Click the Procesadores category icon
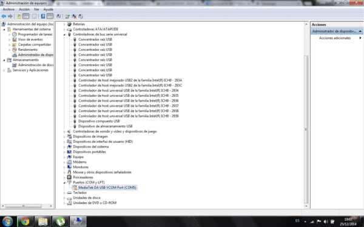Screen dimensions: 364x227 tap(69, 177)
